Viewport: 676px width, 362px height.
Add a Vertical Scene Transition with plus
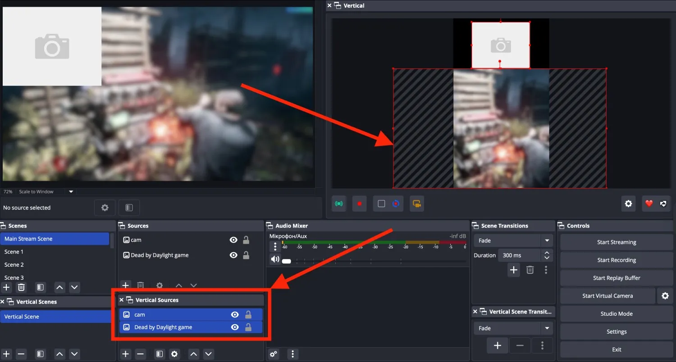point(498,345)
